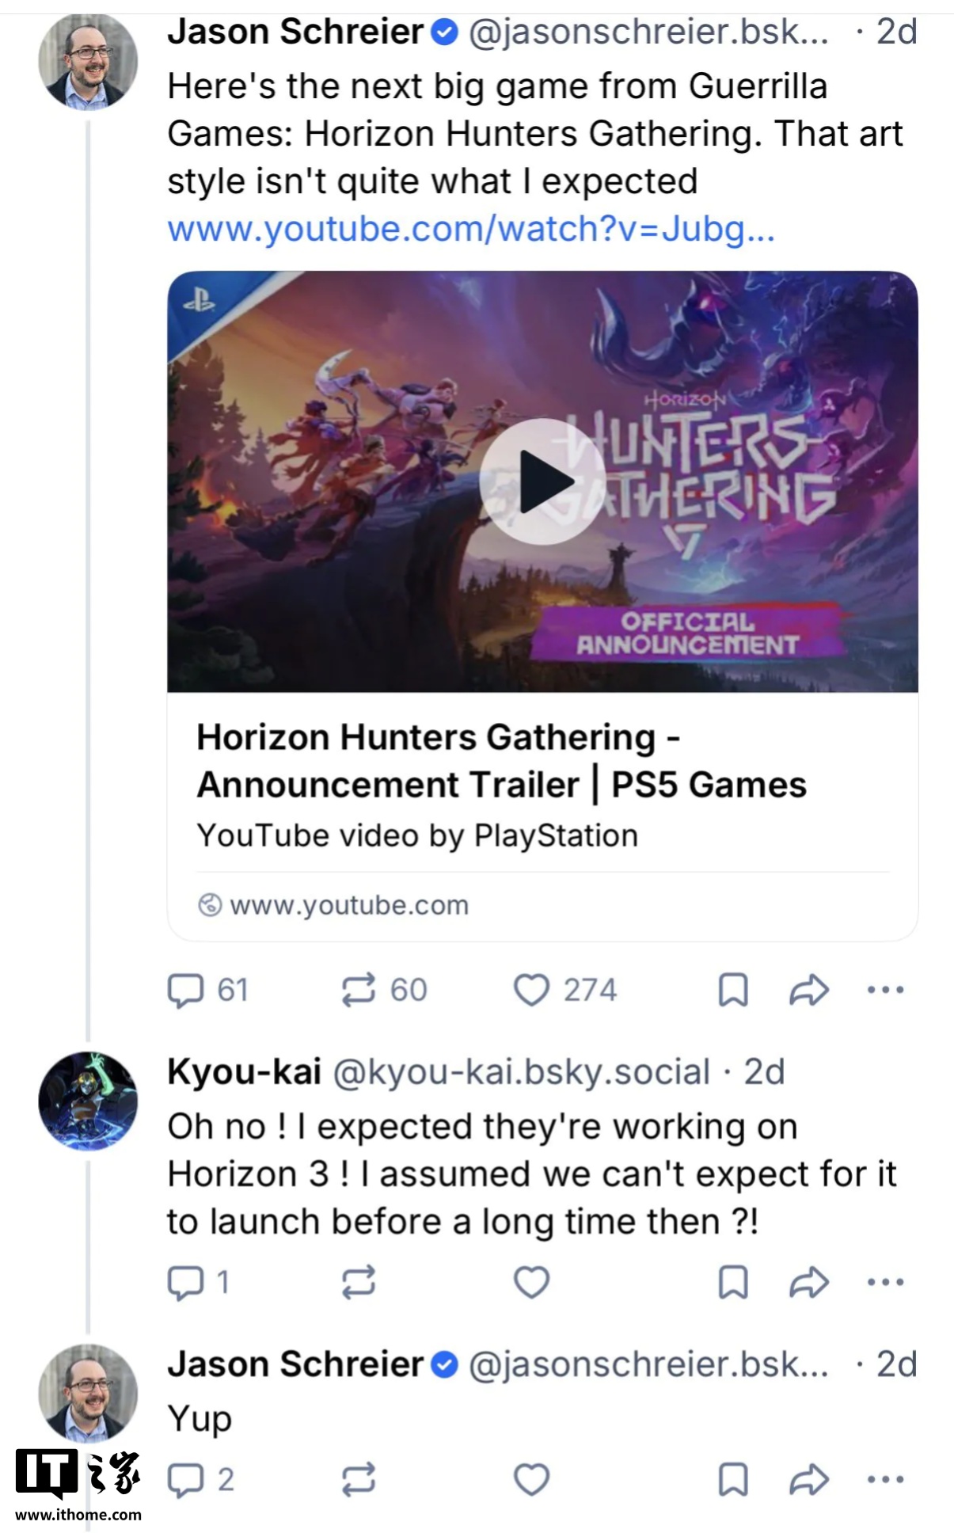This screenshot has width=954, height=1533.
Task: Share Kyou-kai's comment
Action: pos(809,1282)
